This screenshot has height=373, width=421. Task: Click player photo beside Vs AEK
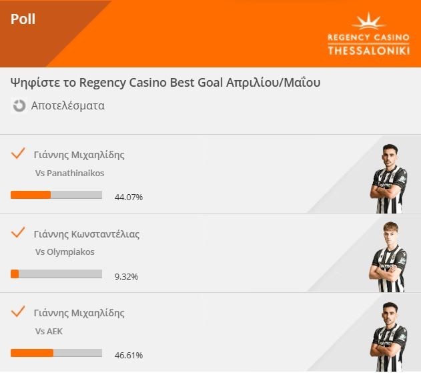[x=389, y=336]
